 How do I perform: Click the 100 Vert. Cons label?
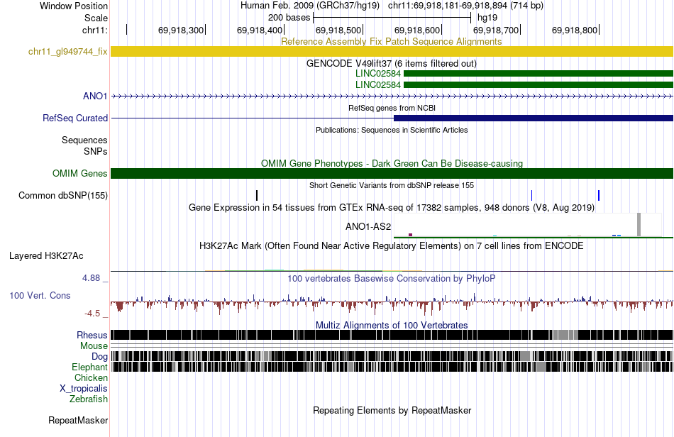pyautogui.click(x=40, y=296)
